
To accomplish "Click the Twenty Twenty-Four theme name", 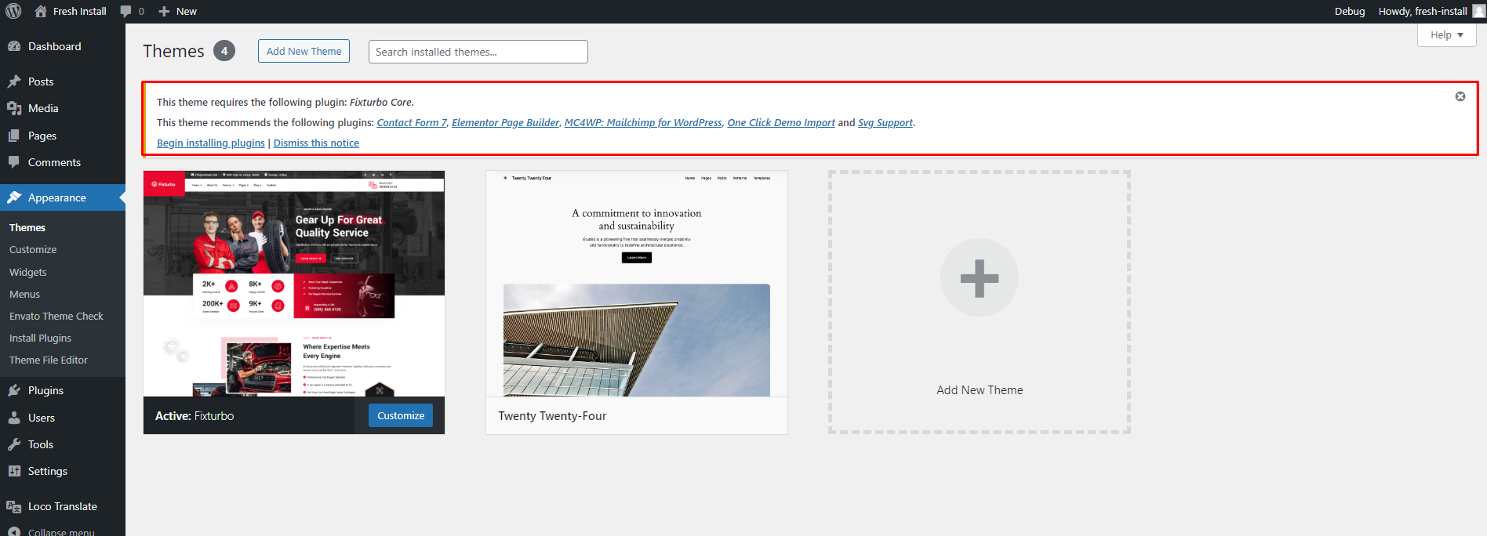I will coord(552,416).
